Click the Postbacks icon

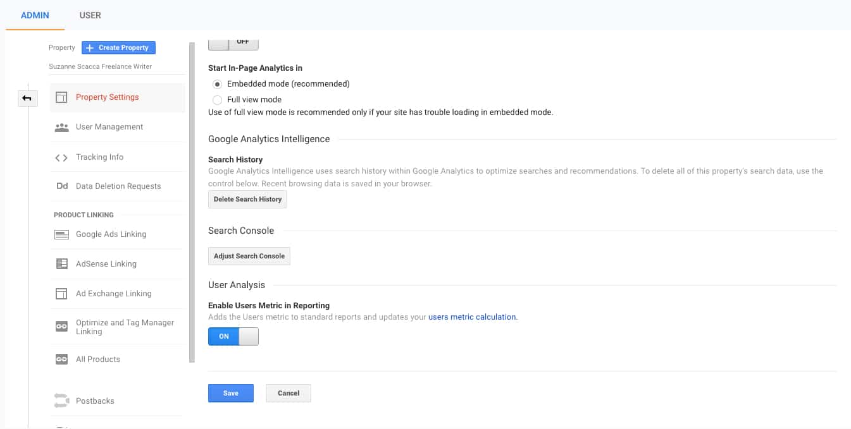(x=61, y=400)
